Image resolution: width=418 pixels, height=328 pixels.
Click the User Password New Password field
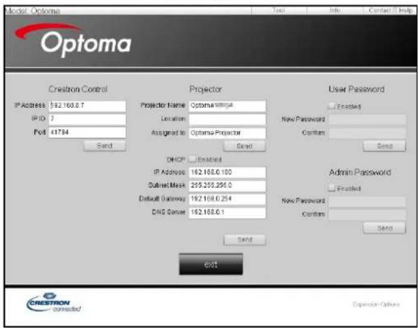click(x=367, y=119)
